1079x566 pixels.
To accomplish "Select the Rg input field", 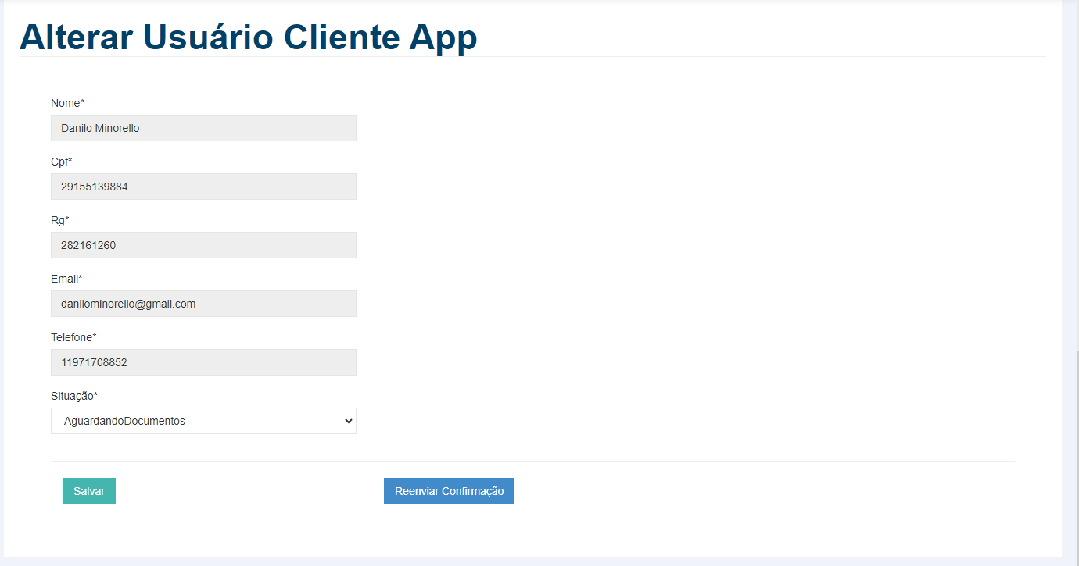I will (203, 245).
